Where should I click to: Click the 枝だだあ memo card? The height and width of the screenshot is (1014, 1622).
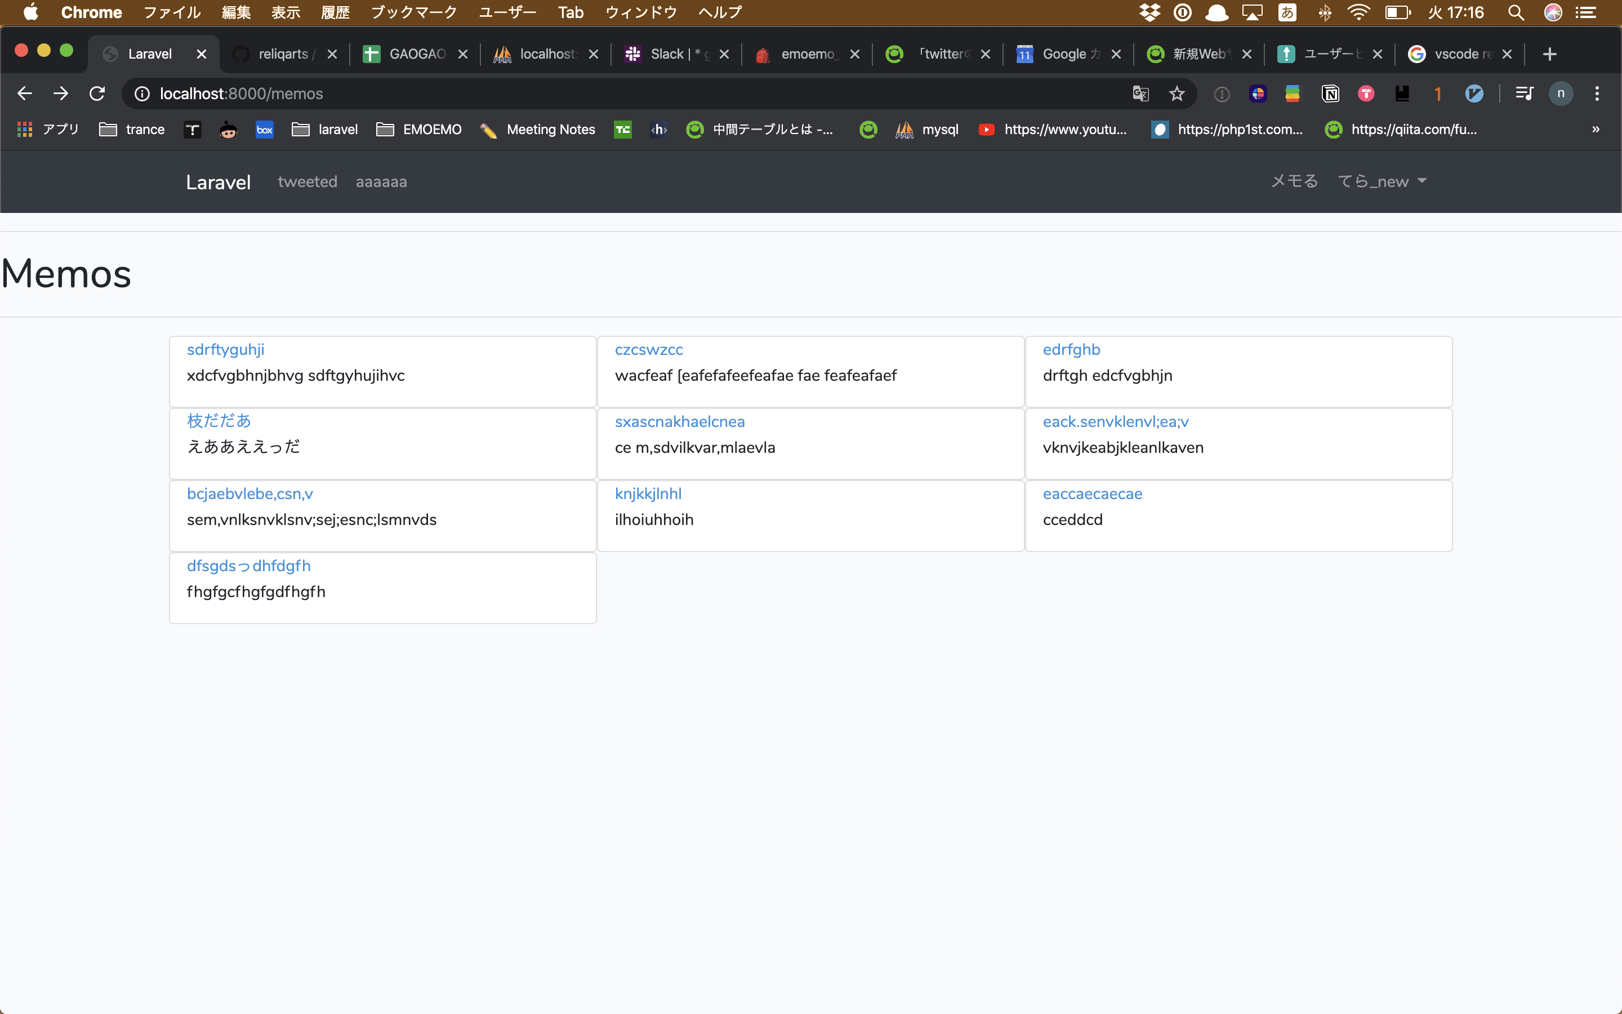pos(383,433)
